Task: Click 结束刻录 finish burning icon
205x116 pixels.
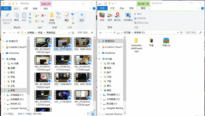Action: [x=140, y=18]
